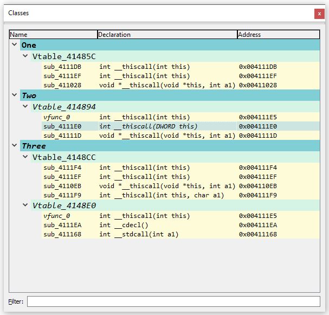Click address 0x00411028
The image size is (329, 315).
click(x=258, y=85)
